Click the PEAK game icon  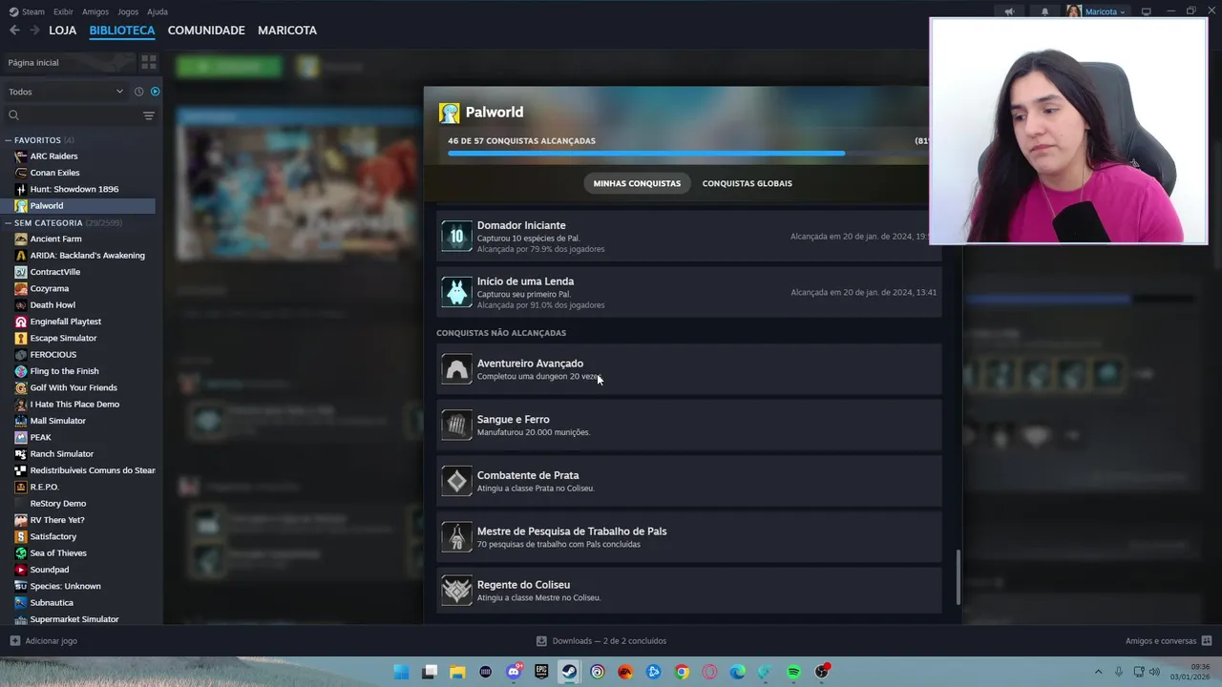pos(21,437)
